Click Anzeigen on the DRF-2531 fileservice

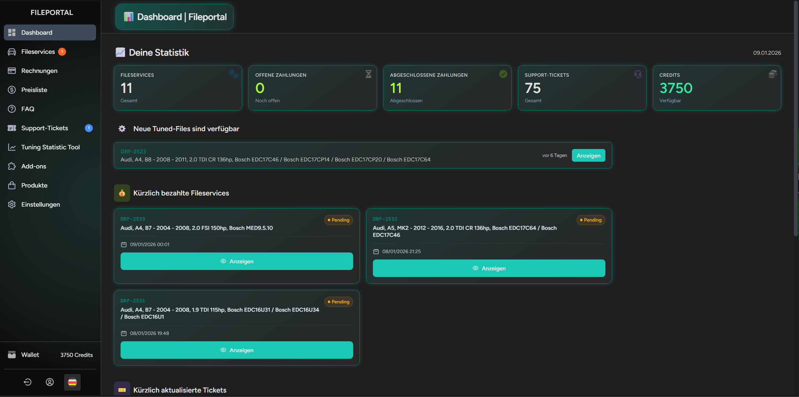coord(236,350)
